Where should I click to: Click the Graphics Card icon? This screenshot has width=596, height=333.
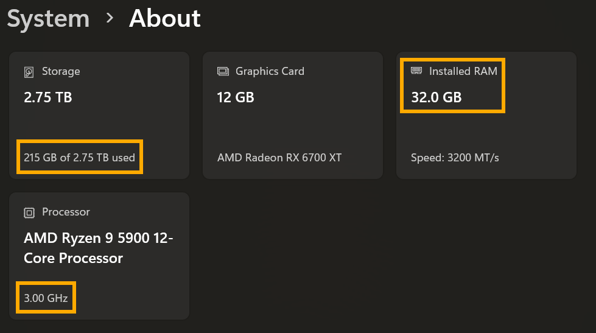tap(223, 72)
